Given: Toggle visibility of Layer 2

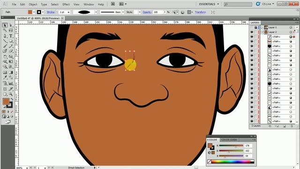Looking at the screenshot, I should [252, 32].
